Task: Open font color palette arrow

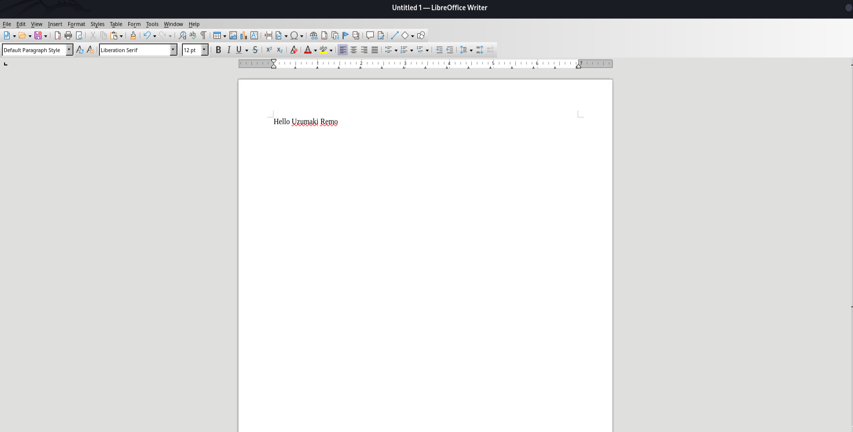Action: point(315,50)
